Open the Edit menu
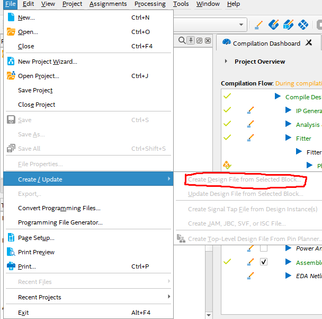The height and width of the screenshot is (319, 322). (28, 4)
